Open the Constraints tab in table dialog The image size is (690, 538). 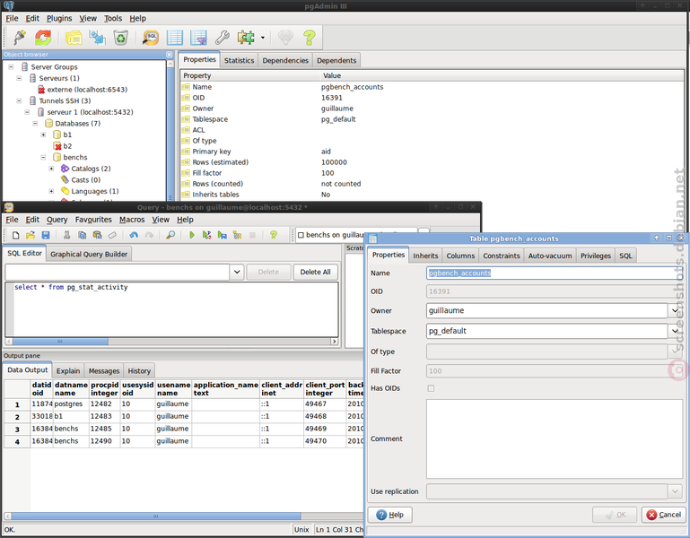pyautogui.click(x=502, y=256)
